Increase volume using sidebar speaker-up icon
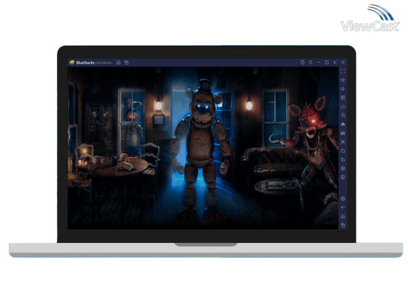 tap(343, 80)
